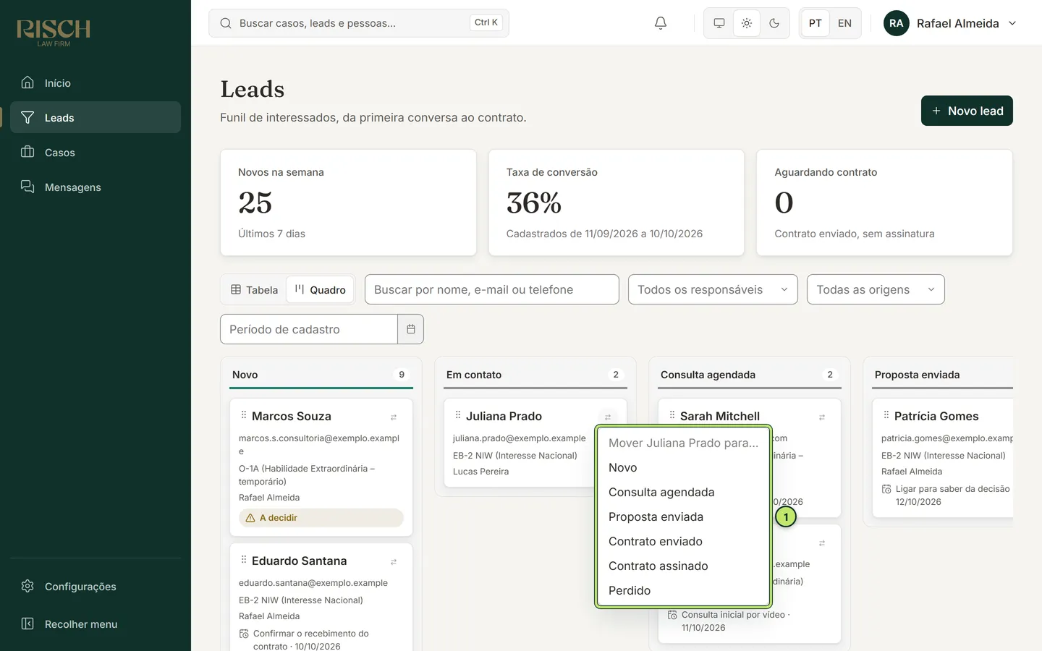
Task: Select the light theme sun icon
Action: [747, 23]
